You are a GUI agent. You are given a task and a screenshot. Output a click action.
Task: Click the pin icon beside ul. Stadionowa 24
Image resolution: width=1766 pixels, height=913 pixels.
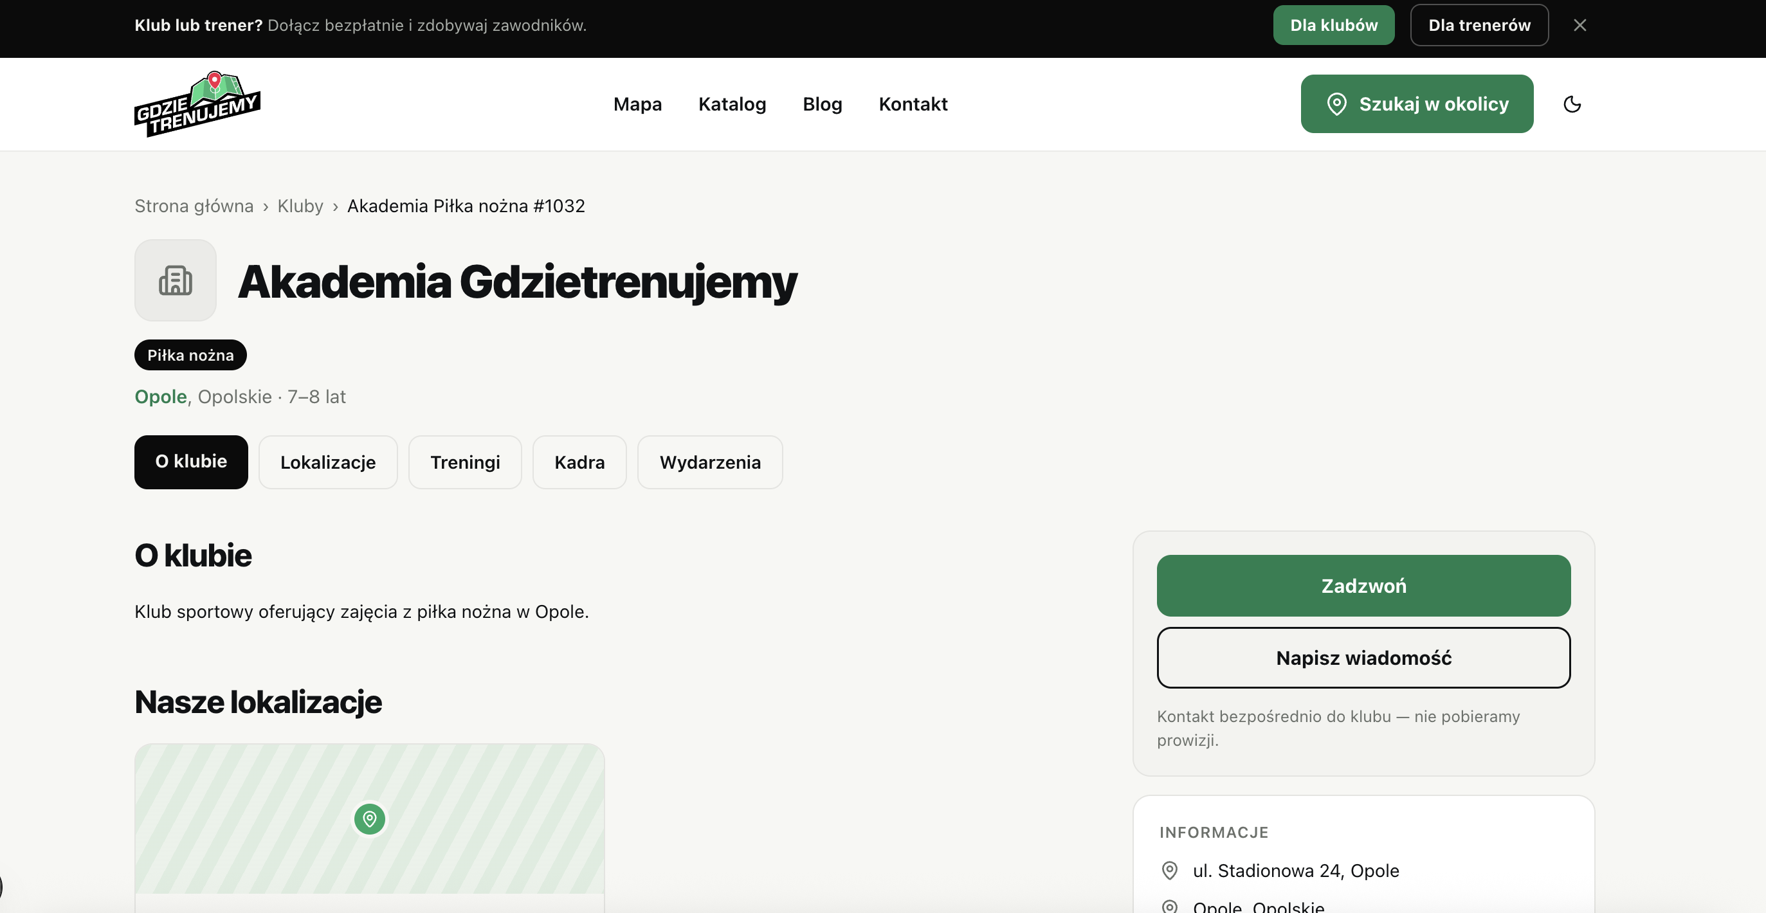pos(1170,871)
